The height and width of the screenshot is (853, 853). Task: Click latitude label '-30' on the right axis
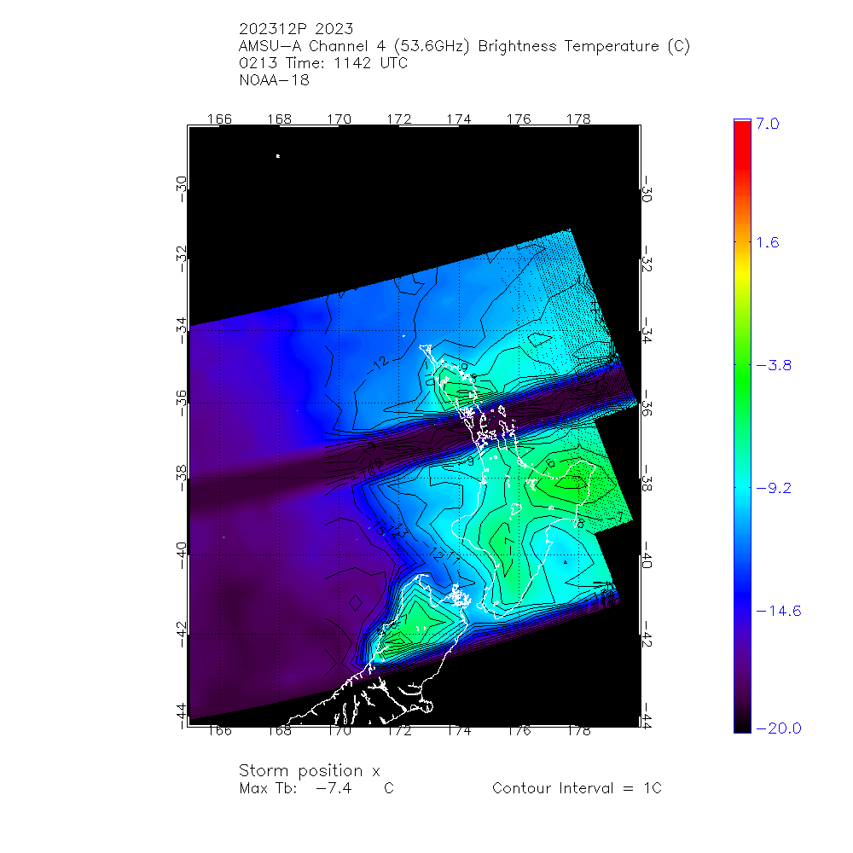(647, 189)
